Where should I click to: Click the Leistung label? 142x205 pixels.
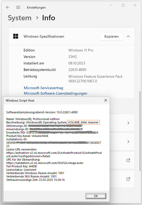[x=30, y=76]
